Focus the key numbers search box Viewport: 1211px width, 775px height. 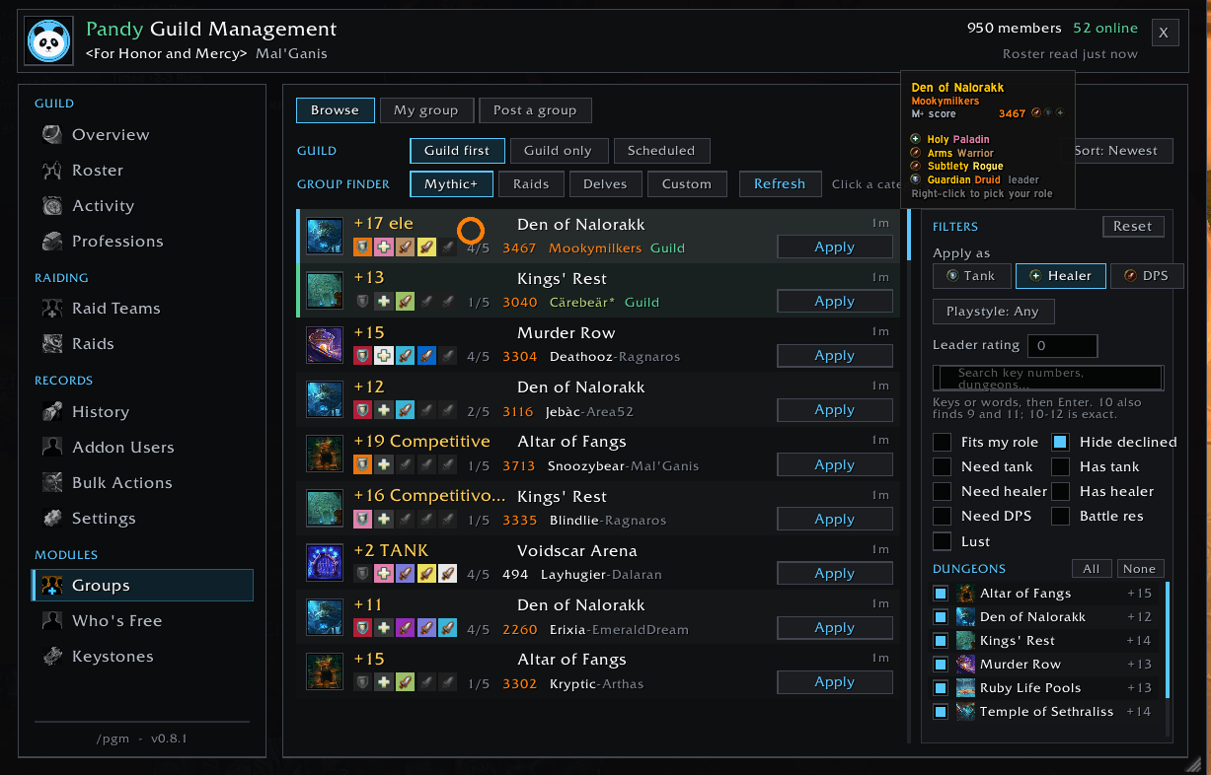click(1048, 378)
